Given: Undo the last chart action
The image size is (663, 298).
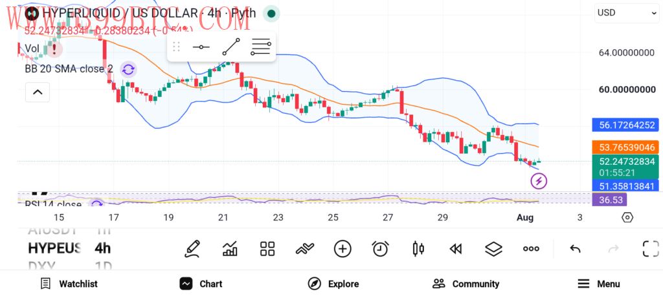Looking at the screenshot, I should (x=575, y=249).
